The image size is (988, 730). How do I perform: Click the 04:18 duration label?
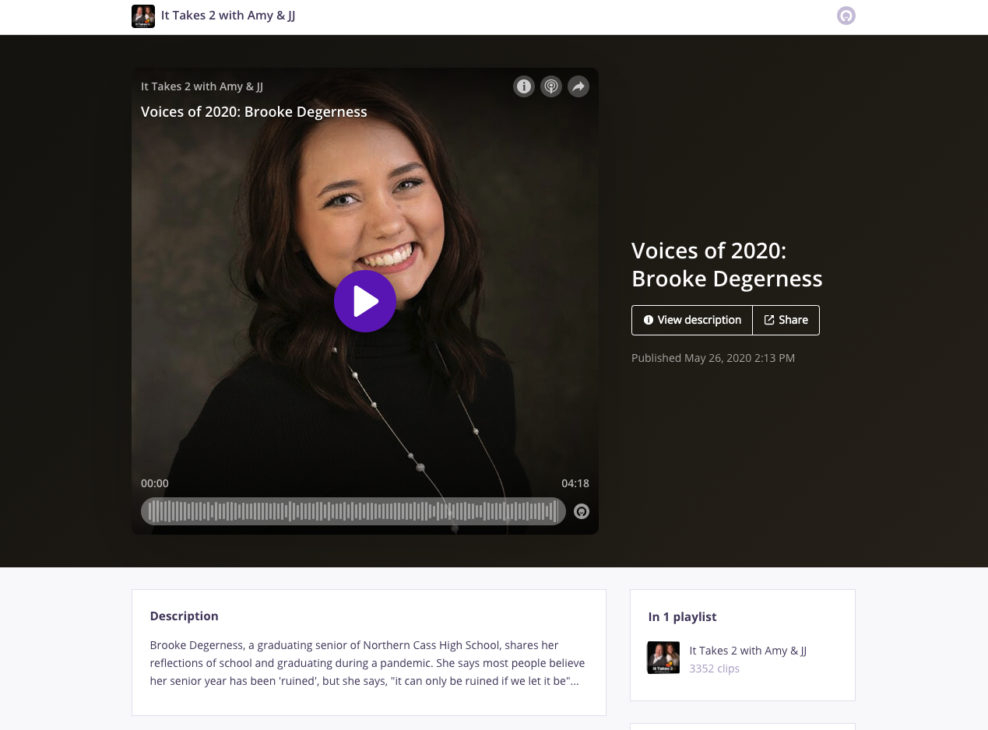[x=575, y=483]
